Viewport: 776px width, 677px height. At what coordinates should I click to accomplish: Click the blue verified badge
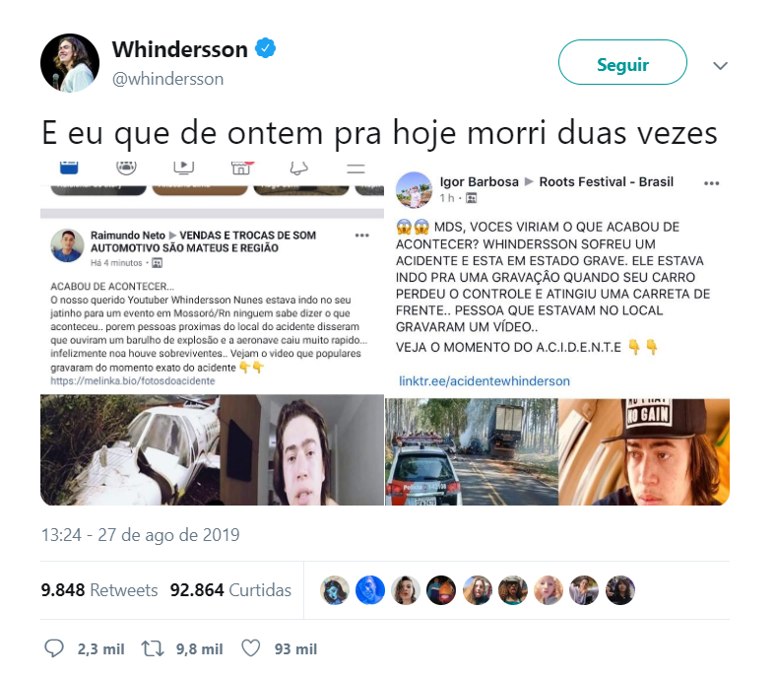pos(265,48)
